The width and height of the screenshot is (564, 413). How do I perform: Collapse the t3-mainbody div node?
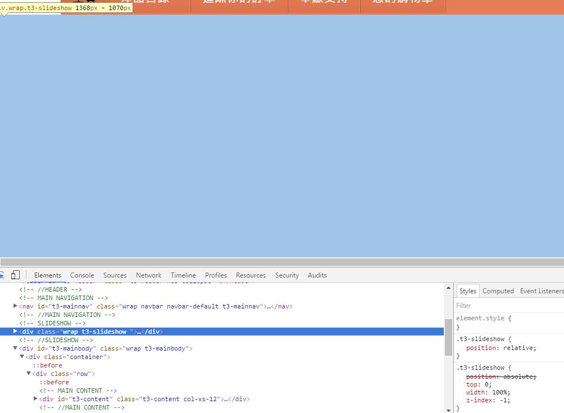pyautogui.click(x=15, y=348)
